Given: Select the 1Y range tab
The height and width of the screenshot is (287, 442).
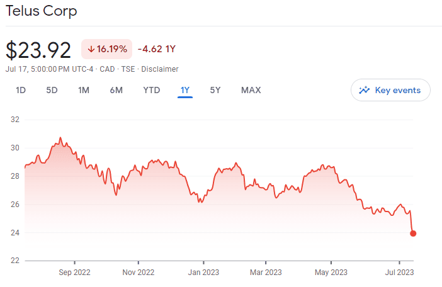Looking at the screenshot, I should (185, 90).
